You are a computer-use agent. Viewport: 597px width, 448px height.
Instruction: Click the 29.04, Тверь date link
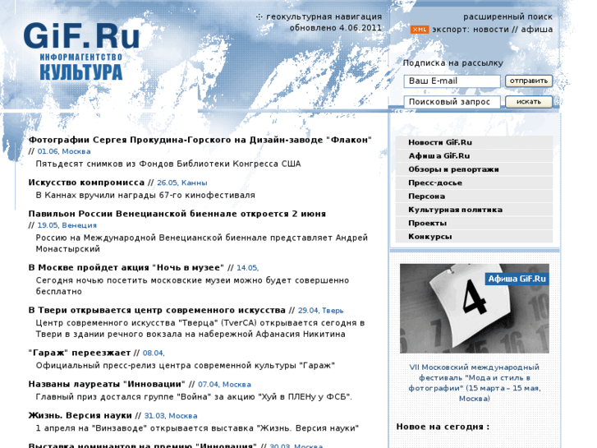click(320, 311)
